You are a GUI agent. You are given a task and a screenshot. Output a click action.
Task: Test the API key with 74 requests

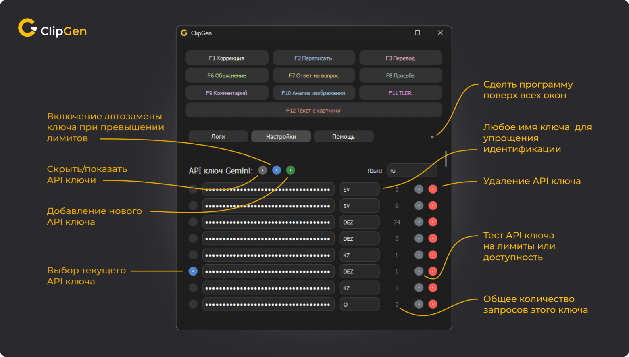[419, 222]
